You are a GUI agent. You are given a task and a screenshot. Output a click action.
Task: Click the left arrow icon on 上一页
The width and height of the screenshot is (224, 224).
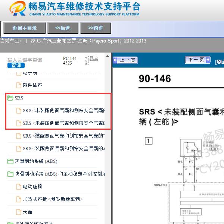tap(115, 60)
